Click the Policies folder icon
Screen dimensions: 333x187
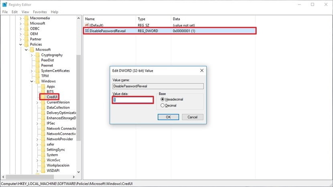(26, 44)
